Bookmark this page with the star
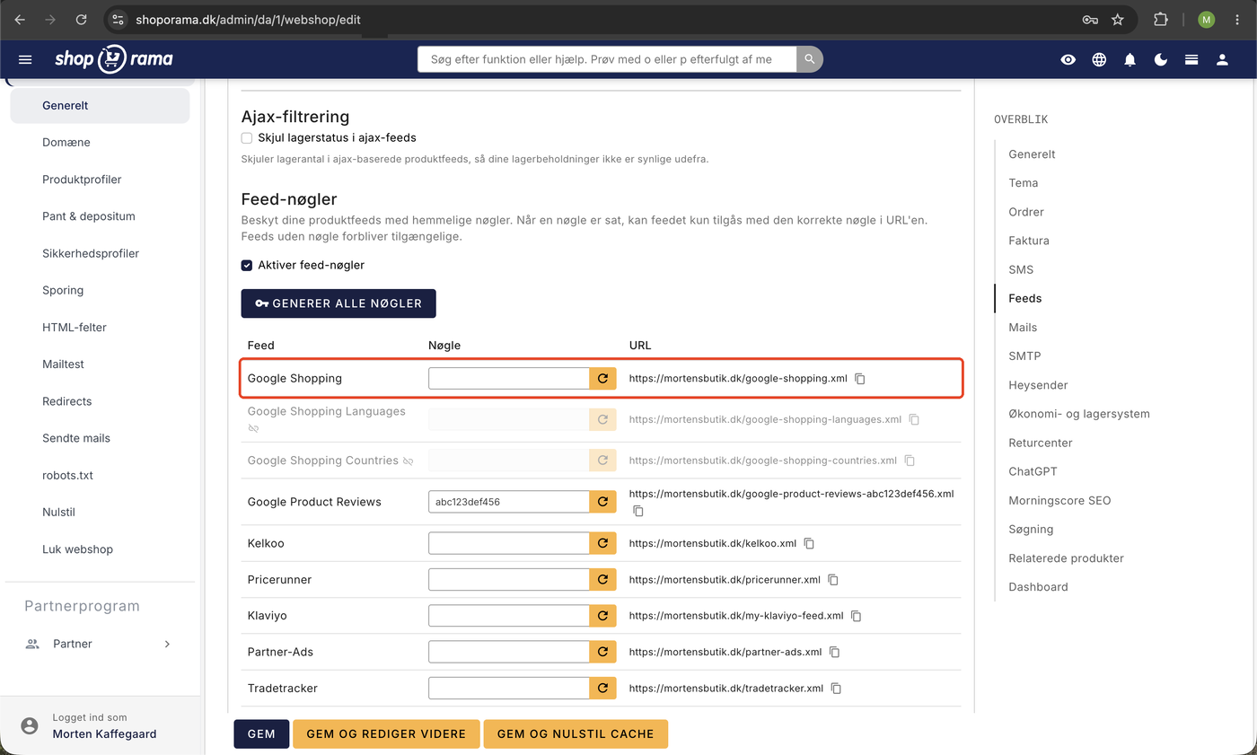This screenshot has width=1257, height=755. pos(1118,19)
